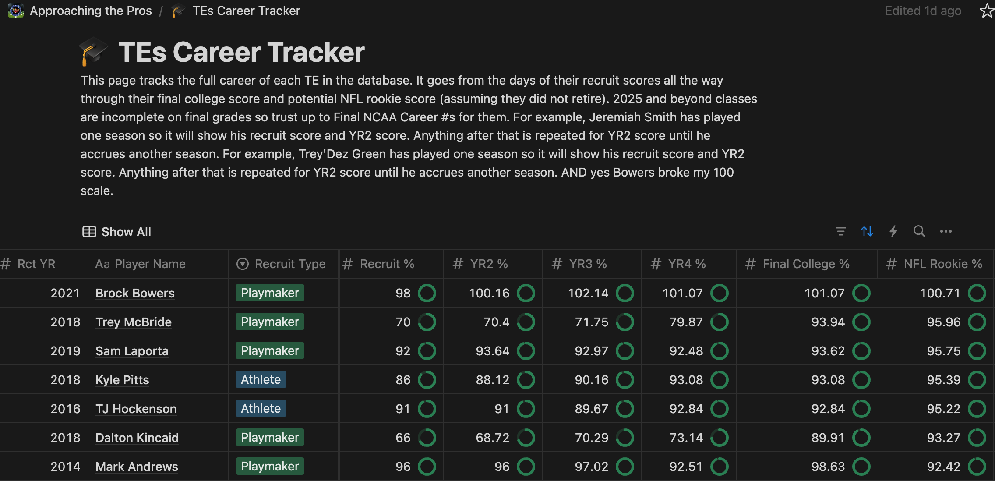This screenshot has width=995, height=481.
Task: Open the three-dot view options menu
Action: 946,231
